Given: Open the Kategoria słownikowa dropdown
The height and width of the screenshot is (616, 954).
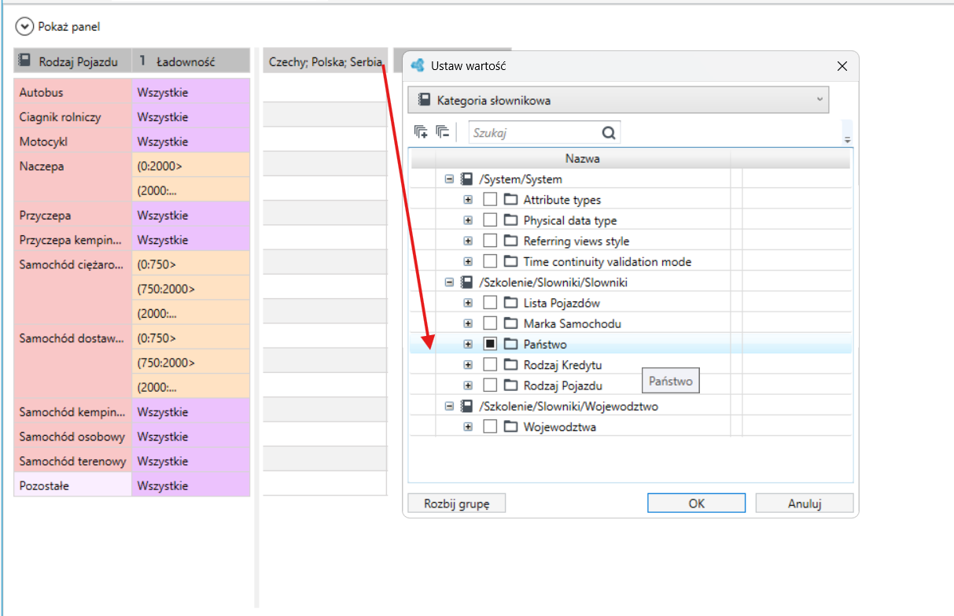Looking at the screenshot, I should tap(618, 100).
